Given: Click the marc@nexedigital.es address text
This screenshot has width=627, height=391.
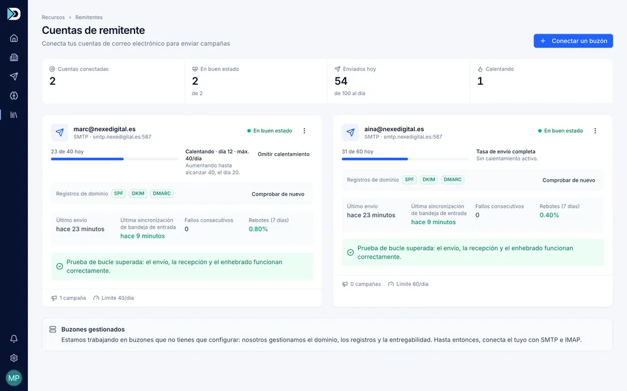Looking at the screenshot, I should pos(104,129).
